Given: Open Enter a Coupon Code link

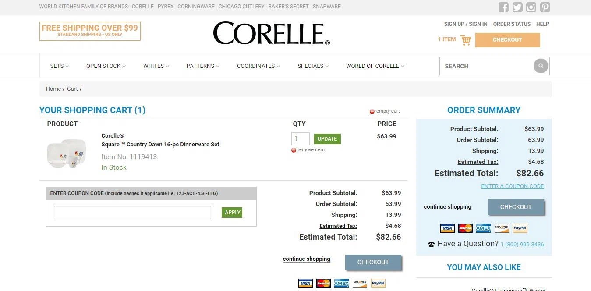Looking at the screenshot, I should point(513,186).
